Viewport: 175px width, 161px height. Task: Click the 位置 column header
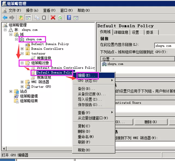click(x=106, y=59)
